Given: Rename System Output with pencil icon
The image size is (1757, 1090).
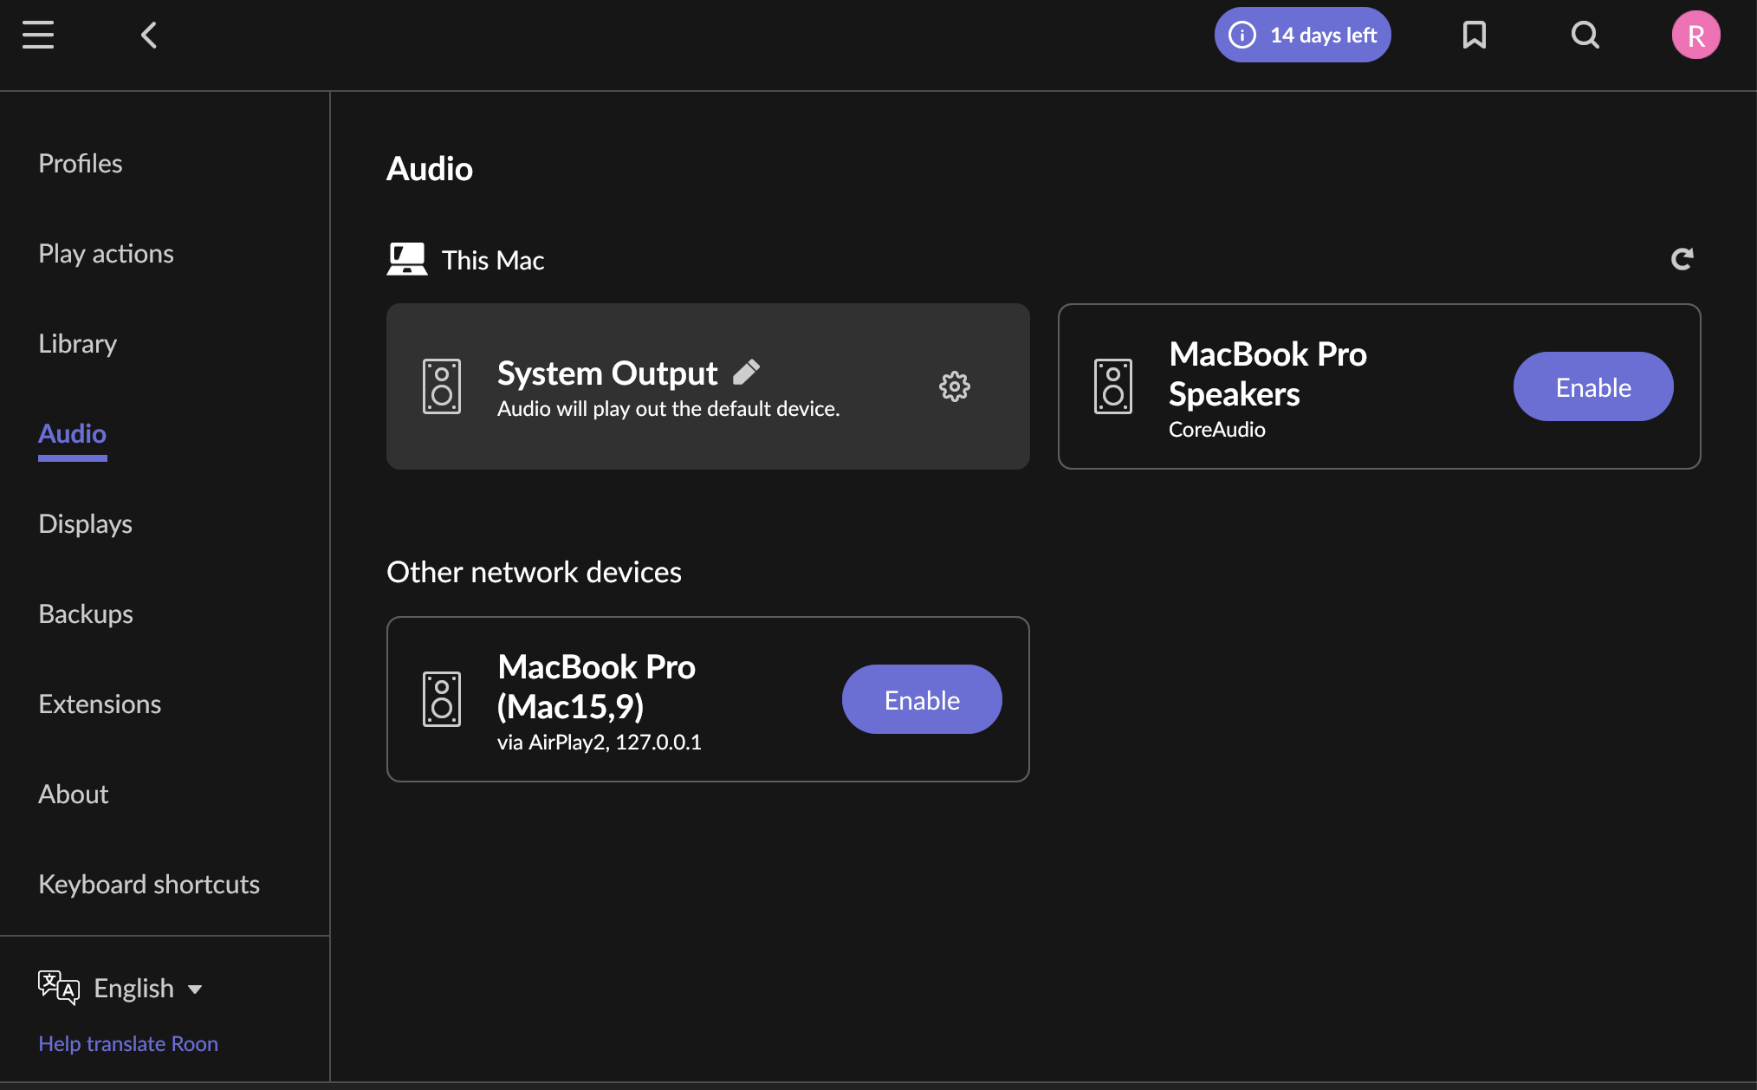Looking at the screenshot, I should click(746, 373).
